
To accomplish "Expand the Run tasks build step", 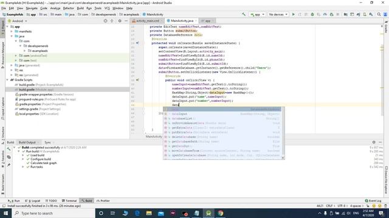I will coord(23,167).
